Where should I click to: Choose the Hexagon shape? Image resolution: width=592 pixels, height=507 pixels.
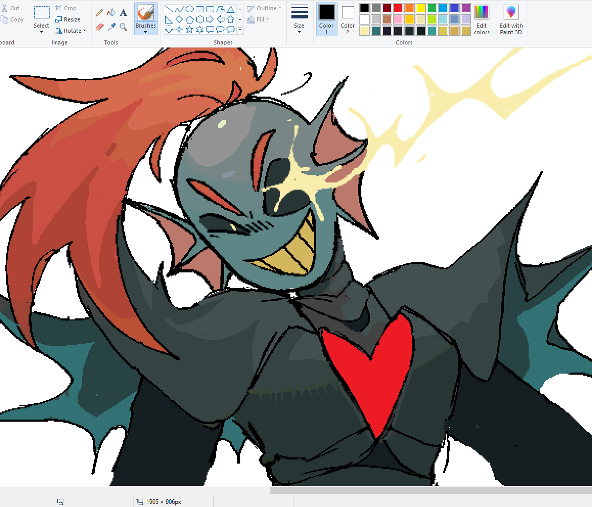200,19
